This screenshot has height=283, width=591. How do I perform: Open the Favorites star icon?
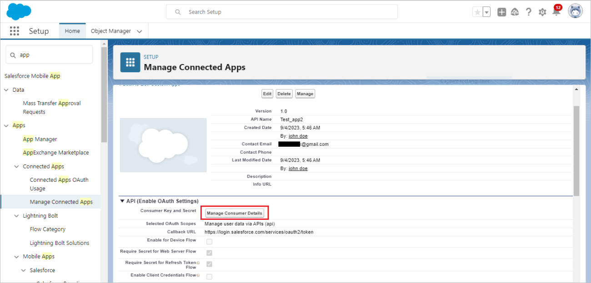[x=477, y=12]
